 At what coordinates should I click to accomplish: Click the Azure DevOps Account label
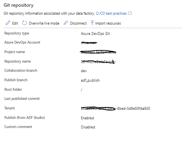pyautogui.click(x=22, y=42)
